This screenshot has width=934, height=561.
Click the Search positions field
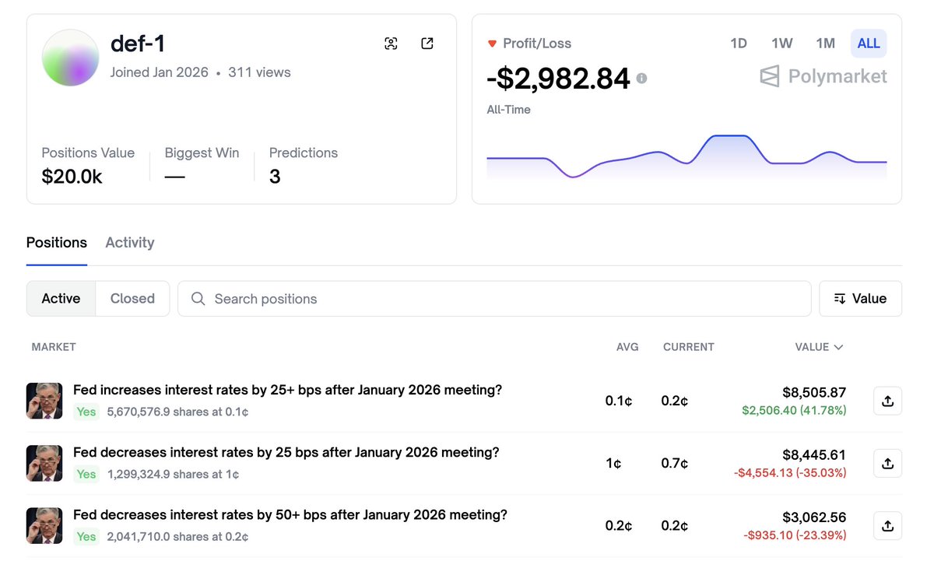coord(494,299)
